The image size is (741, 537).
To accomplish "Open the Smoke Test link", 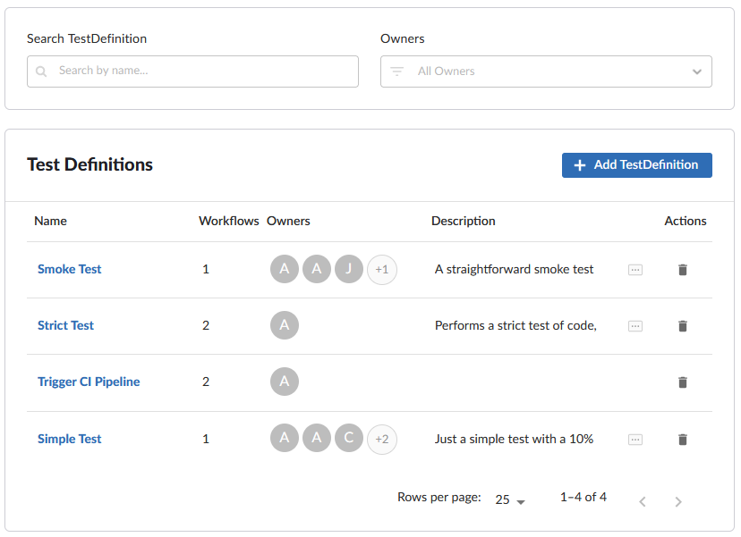I will (70, 269).
